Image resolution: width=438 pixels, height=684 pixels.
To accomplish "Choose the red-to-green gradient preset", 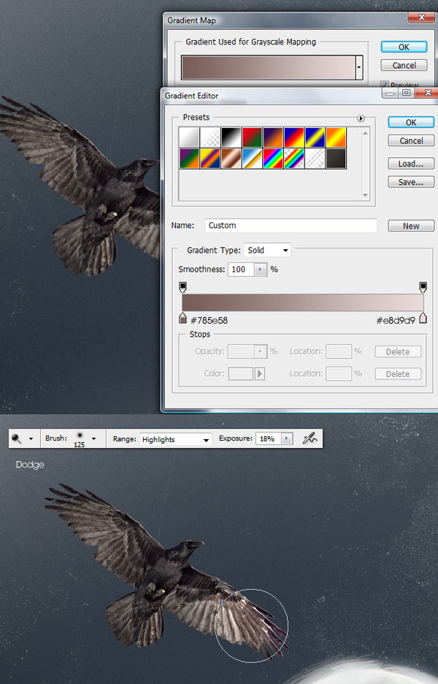I will click(252, 137).
